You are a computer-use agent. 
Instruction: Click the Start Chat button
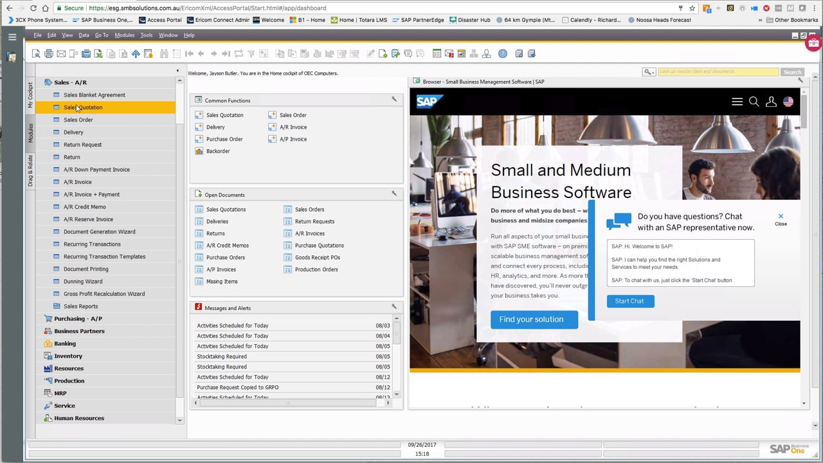click(x=630, y=301)
